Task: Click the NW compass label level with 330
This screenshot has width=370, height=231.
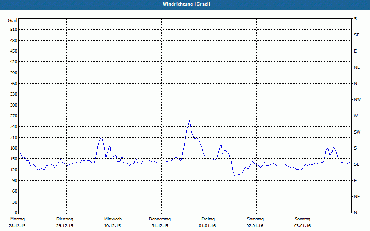Action: pyautogui.click(x=357, y=100)
